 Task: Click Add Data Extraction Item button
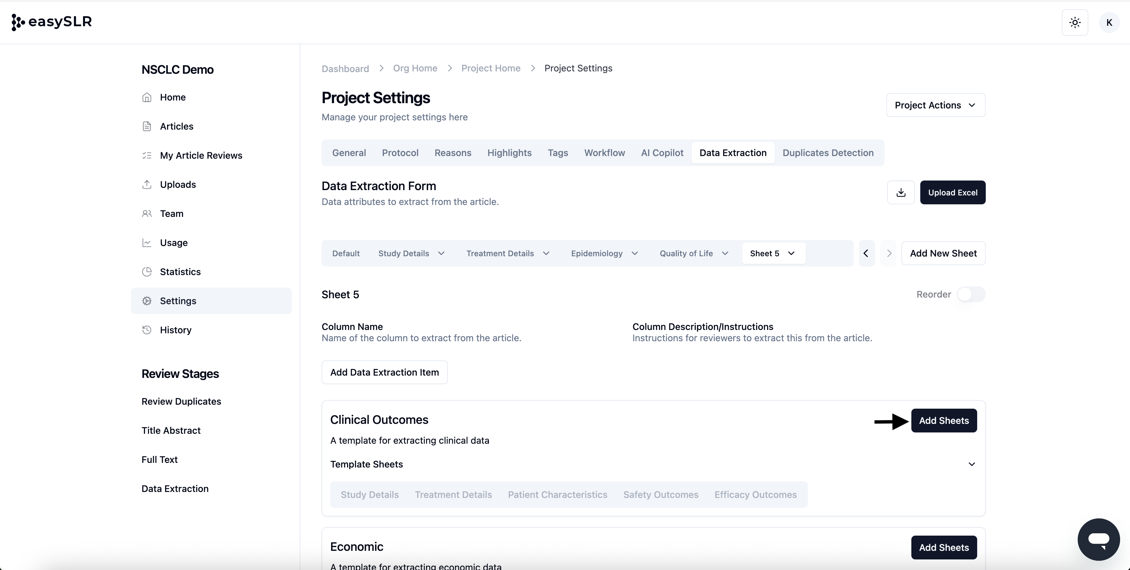tap(384, 372)
